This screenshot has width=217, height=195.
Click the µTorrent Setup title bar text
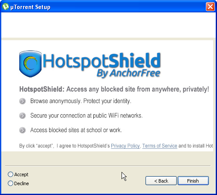click(x=30, y=7)
